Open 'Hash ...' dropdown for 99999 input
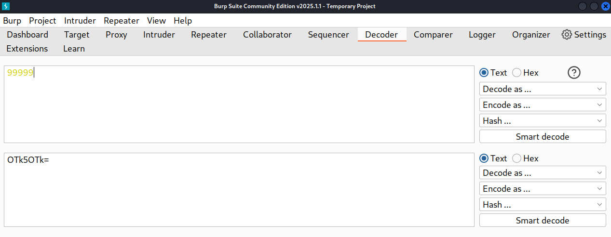Image resolution: width=611 pixels, height=237 pixels. click(543, 120)
